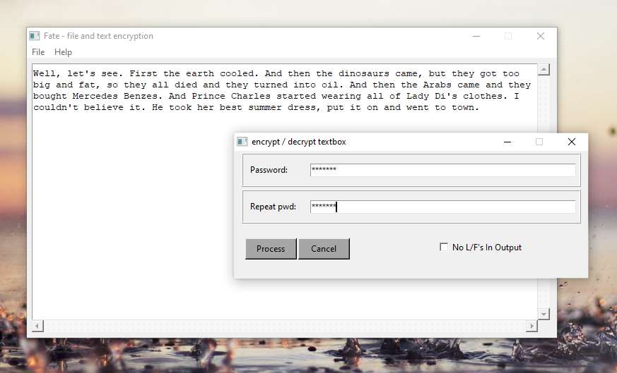Click the encrypt / decrypt dialog app icon

coord(242,142)
